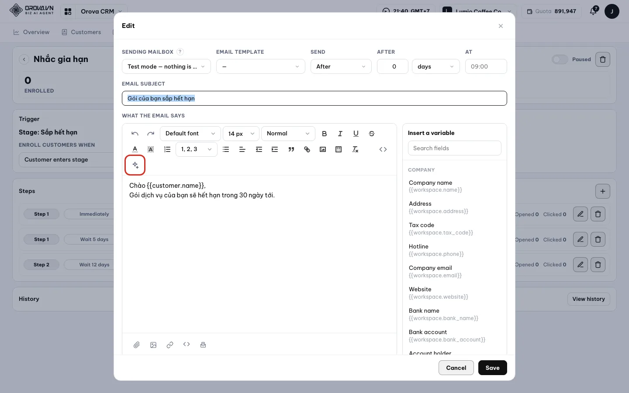Click the Search fields box
This screenshot has width=629, height=393.
pos(455,148)
